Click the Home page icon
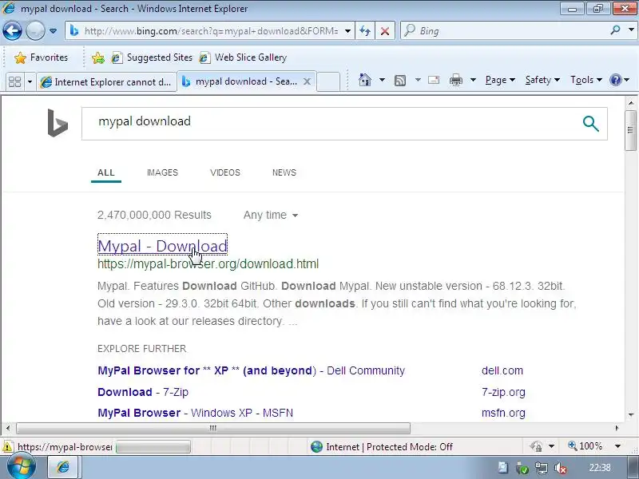Image resolution: width=639 pixels, height=479 pixels. pos(365,80)
